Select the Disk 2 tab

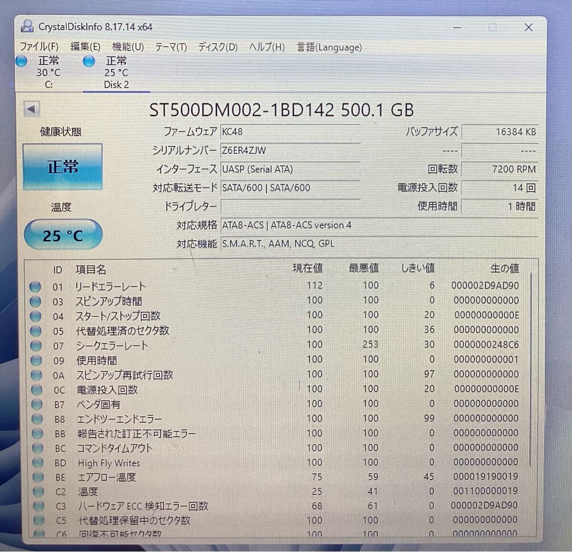tap(116, 72)
